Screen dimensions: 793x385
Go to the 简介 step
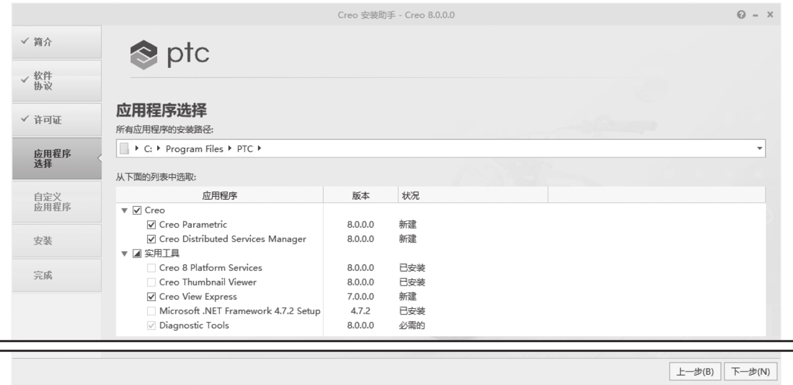[x=57, y=42]
